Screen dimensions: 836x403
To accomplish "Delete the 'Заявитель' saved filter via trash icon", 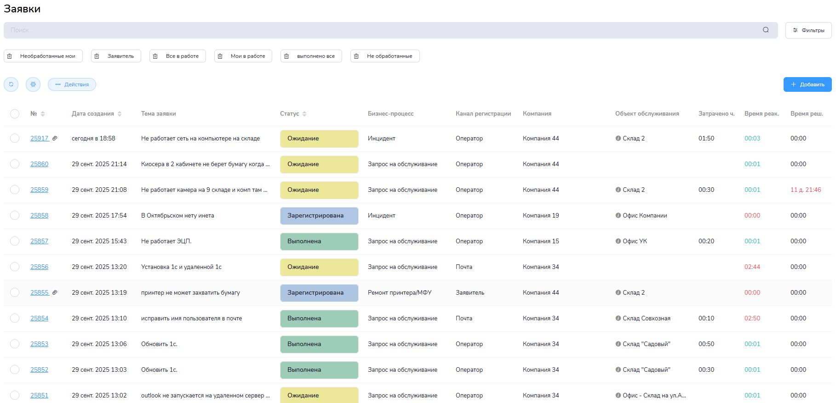I will [x=97, y=56].
